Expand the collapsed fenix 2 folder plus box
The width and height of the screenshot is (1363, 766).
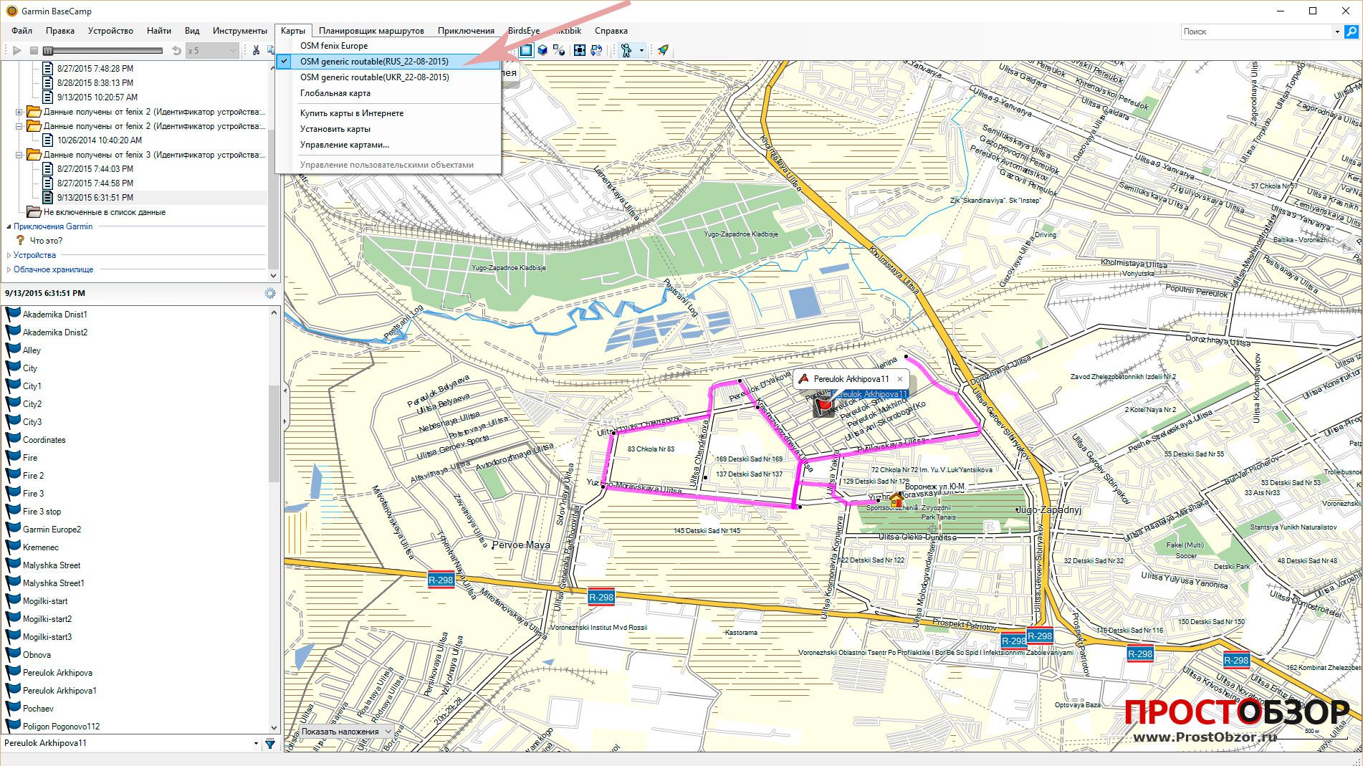pos(19,112)
